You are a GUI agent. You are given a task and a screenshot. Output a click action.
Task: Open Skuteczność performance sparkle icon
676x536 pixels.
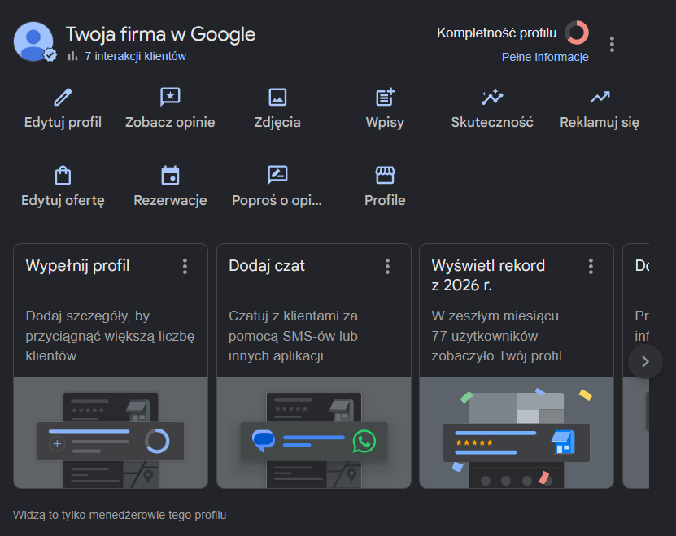point(492,97)
